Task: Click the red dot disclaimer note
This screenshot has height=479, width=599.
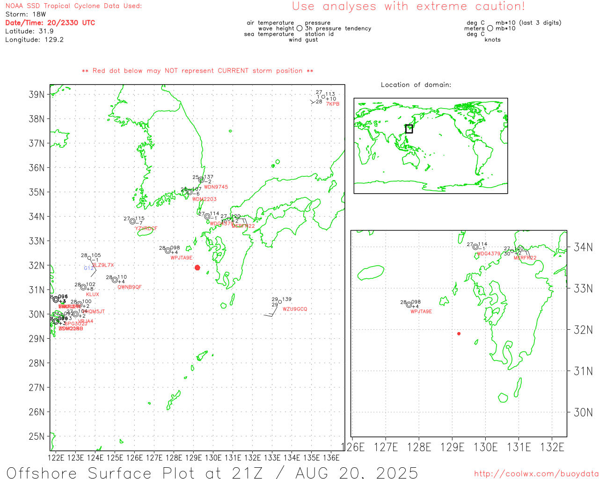Action: [x=197, y=71]
